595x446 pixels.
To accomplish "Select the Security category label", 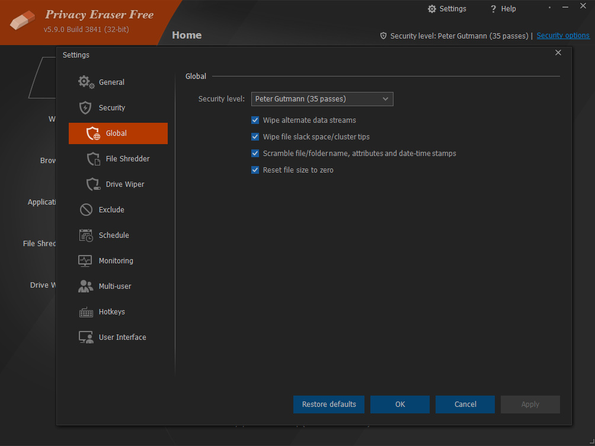I will point(112,107).
